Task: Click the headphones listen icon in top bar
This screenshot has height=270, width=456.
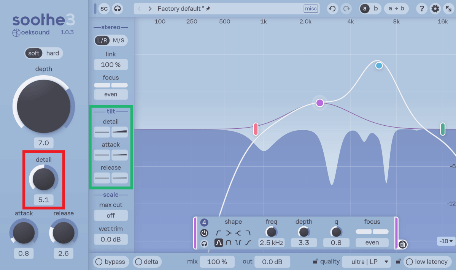Action: tap(118, 8)
